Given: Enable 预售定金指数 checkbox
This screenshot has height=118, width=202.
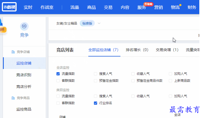Looking at the screenshot, I should 96,81.
